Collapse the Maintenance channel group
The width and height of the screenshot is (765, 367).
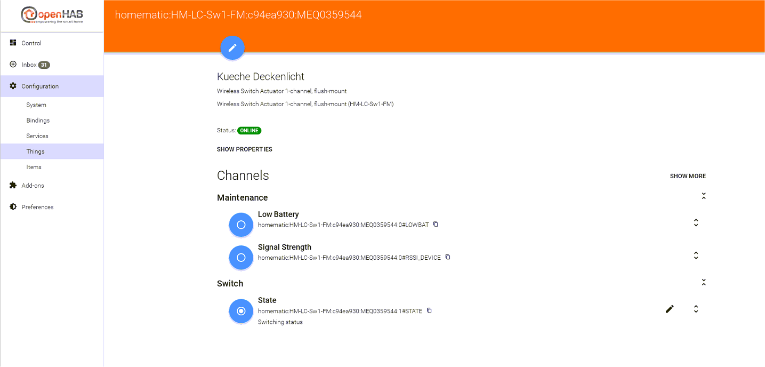tap(704, 196)
